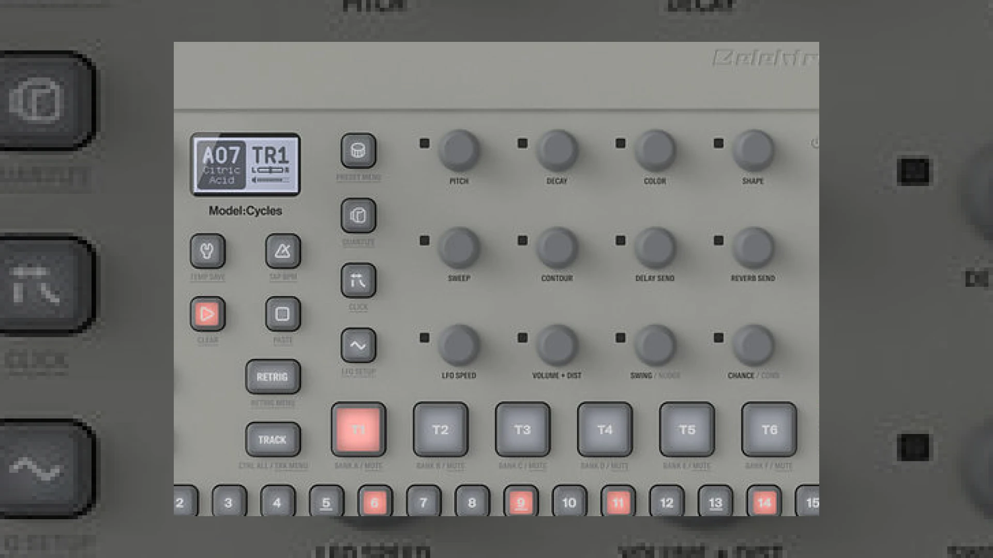Disable lit sequencer step 14
Screen dimensions: 993x558
point(764,501)
